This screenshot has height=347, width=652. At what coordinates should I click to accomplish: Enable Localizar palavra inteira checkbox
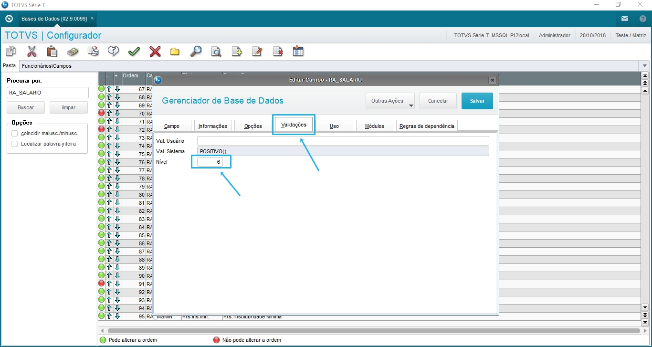point(15,144)
